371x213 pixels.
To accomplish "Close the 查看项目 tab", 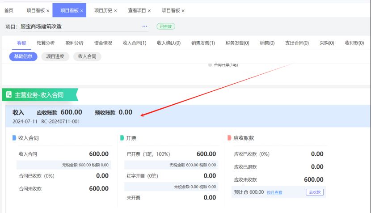I will coord(149,11).
